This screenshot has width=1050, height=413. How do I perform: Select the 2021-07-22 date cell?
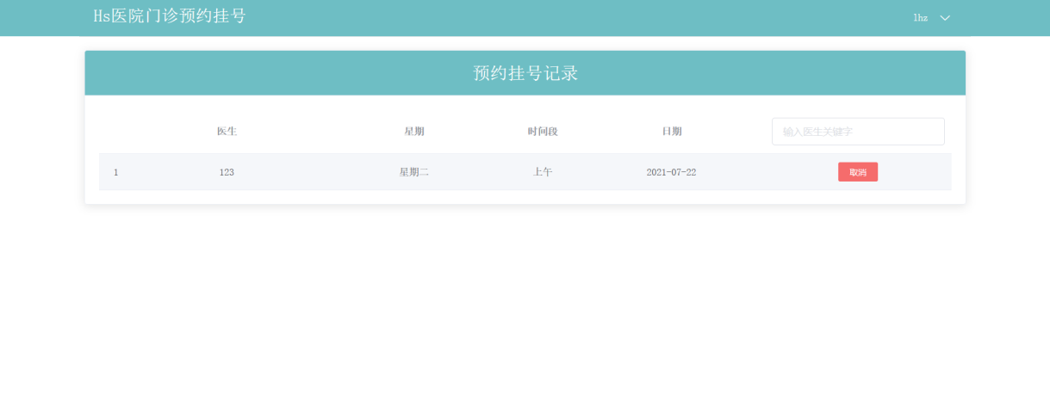pos(671,172)
